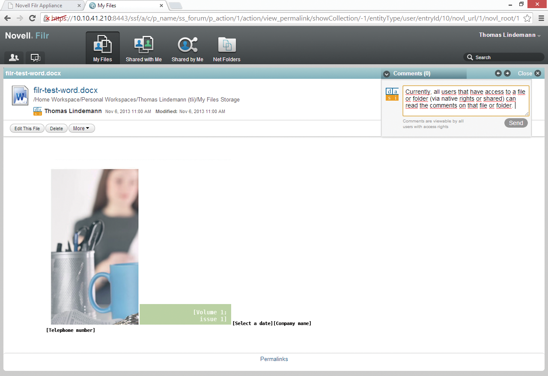This screenshot has height=376, width=548.
Task: Open the More dropdown menu
Action: [x=81, y=128]
